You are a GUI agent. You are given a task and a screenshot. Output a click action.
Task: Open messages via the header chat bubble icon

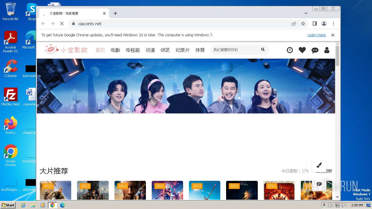(315, 50)
